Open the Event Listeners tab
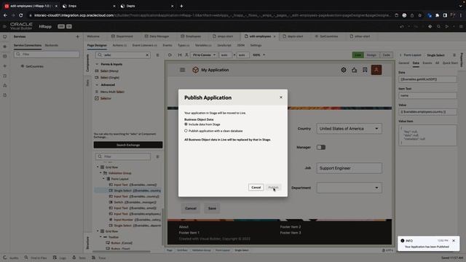 tap(144, 45)
